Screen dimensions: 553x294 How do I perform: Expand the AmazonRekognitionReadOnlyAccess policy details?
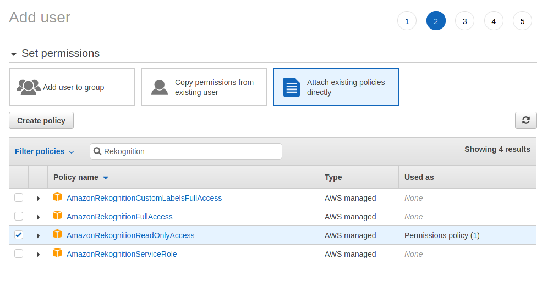pyautogui.click(x=38, y=236)
